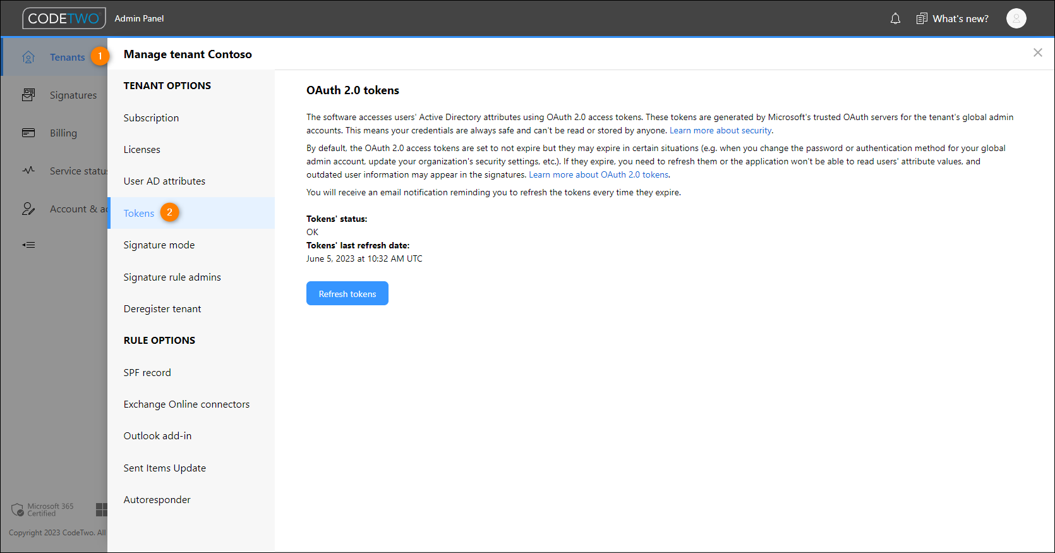Select Licenses in tenant options
Screen dimensions: 1055x553
[x=191, y=149]
